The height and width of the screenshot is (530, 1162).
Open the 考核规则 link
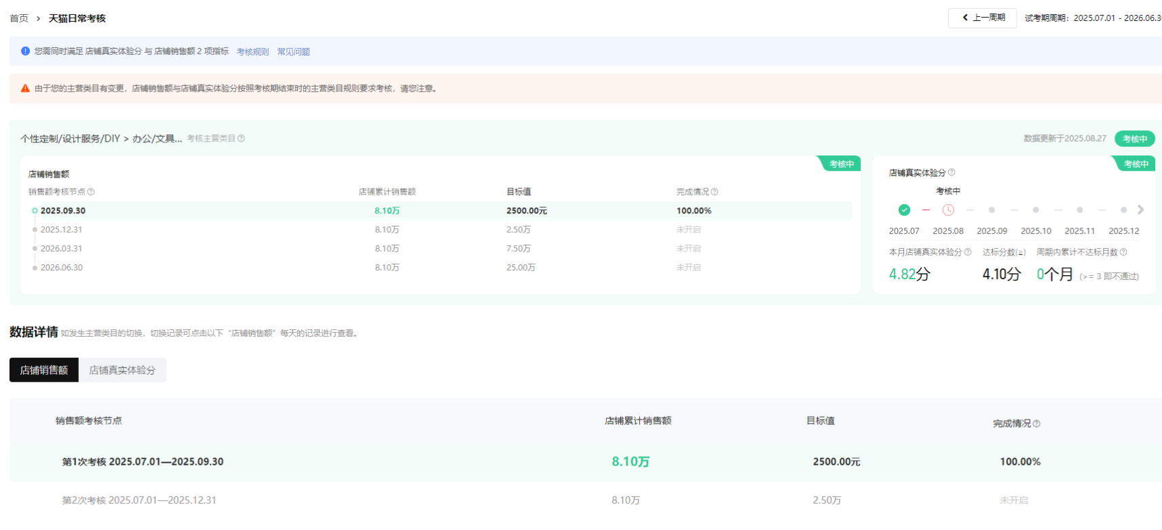point(252,52)
